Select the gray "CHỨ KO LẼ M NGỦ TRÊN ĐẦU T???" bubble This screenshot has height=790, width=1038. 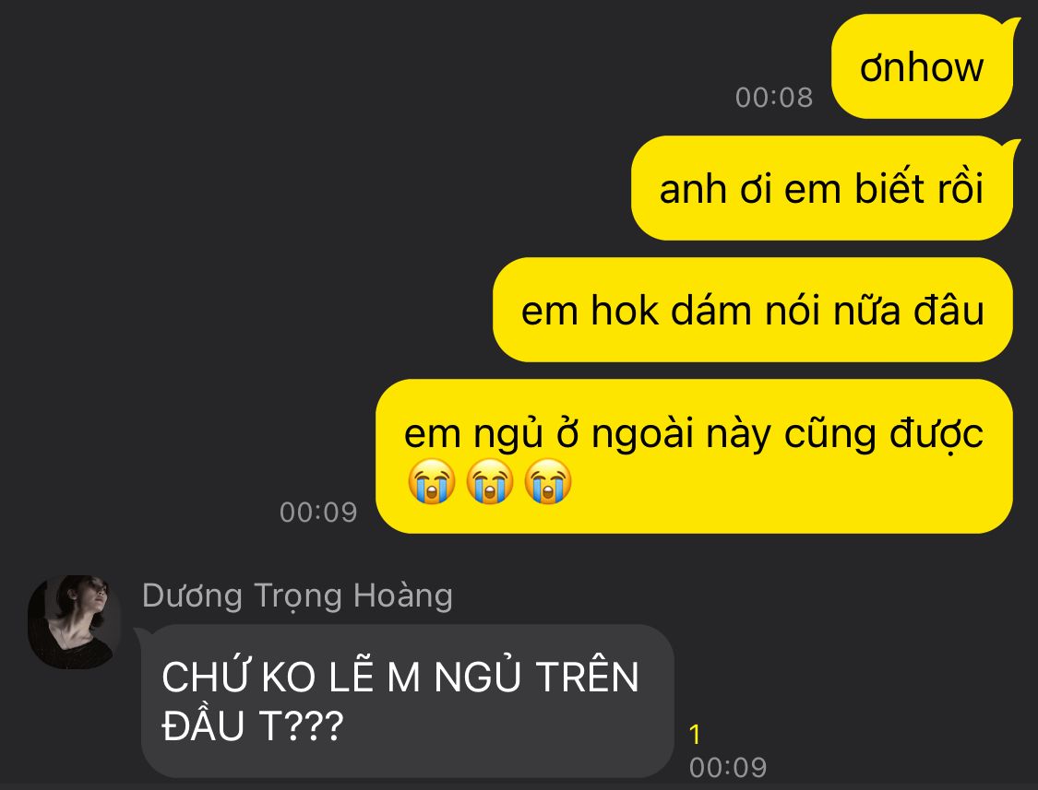(x=407, y=701)
